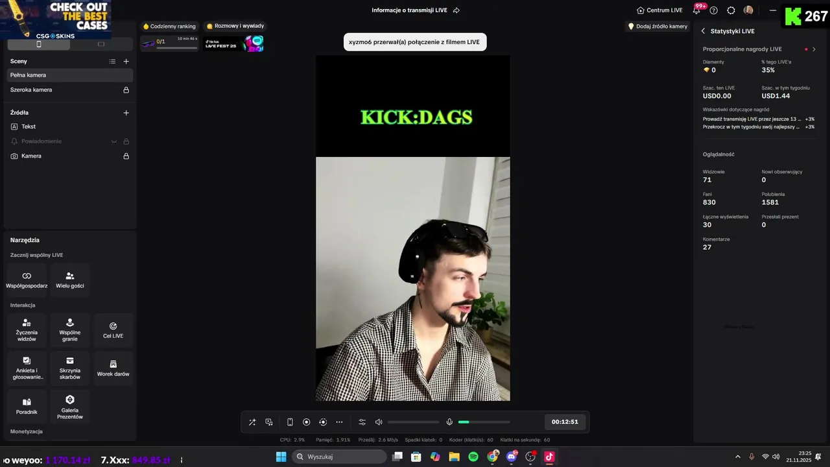Open the magic wand effects tool
Viewport: 830px width, 467px height.
pos(252,422)
